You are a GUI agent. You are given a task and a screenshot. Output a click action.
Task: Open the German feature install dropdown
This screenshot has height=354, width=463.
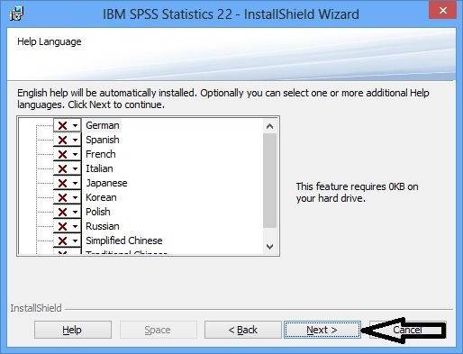pos(68,125)
